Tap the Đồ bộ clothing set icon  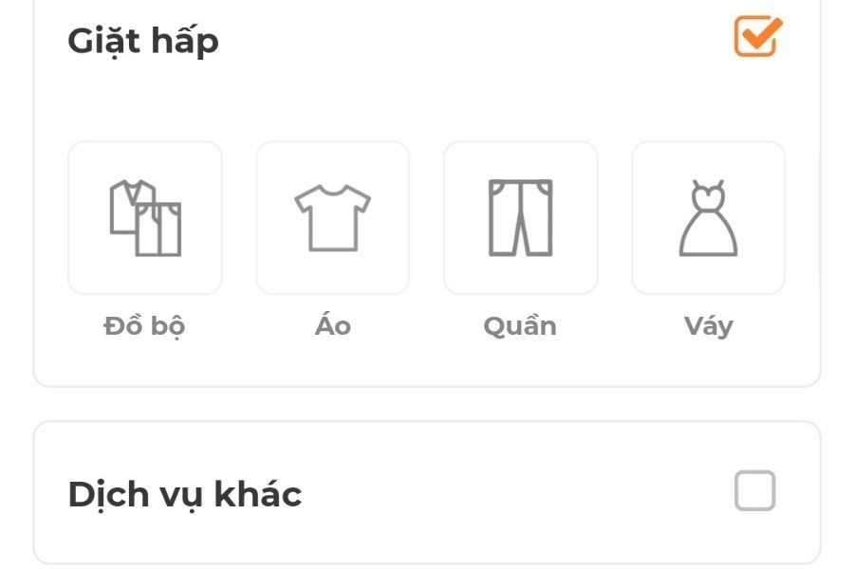(x=145, y=218)
